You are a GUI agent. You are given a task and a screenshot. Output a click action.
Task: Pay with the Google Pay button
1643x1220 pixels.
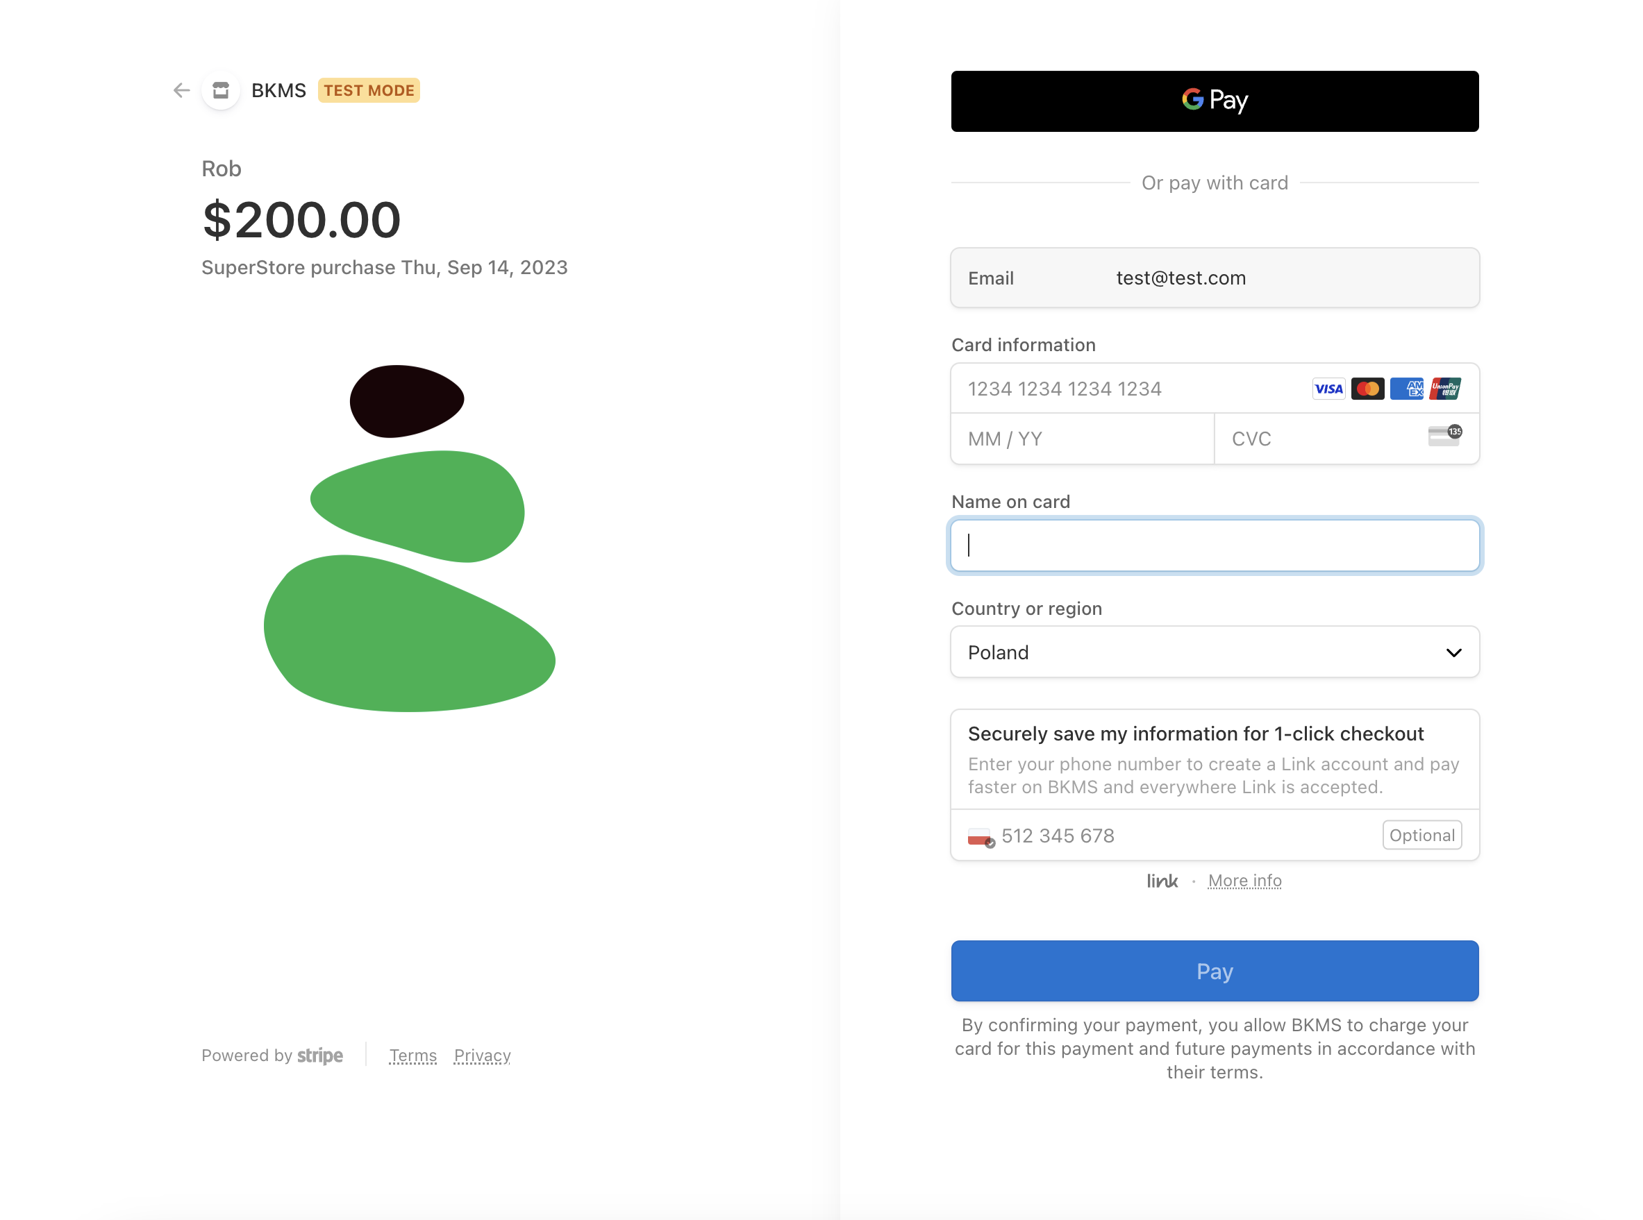(x=1214, y=101)
